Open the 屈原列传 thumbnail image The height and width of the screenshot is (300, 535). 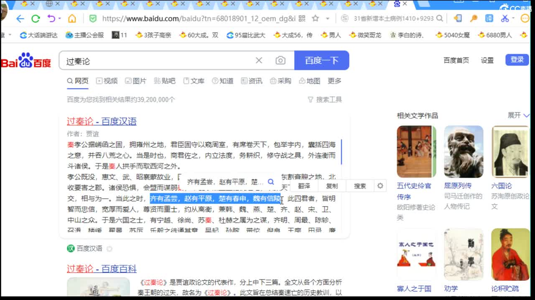(464, 152)
